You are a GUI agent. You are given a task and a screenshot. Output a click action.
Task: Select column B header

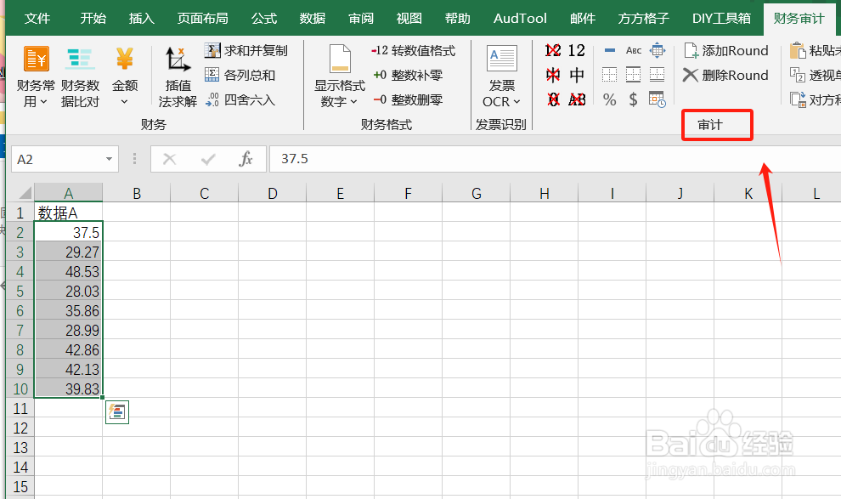(x=136, y=193)
